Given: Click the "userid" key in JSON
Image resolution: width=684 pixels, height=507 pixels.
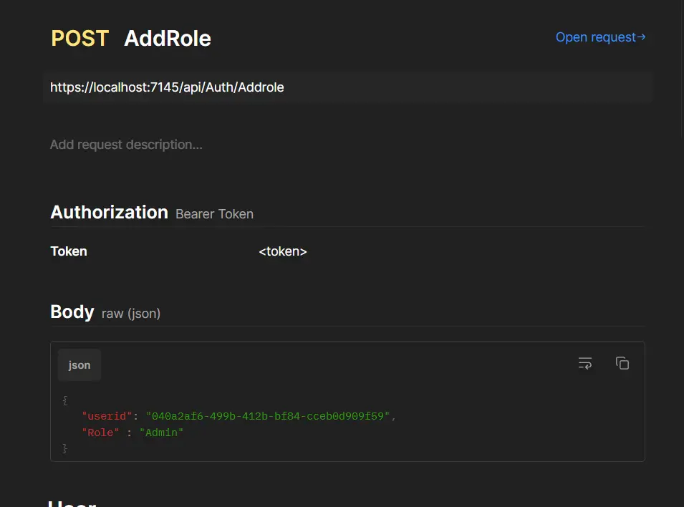Looking at the screenshot, I should 107,416.
